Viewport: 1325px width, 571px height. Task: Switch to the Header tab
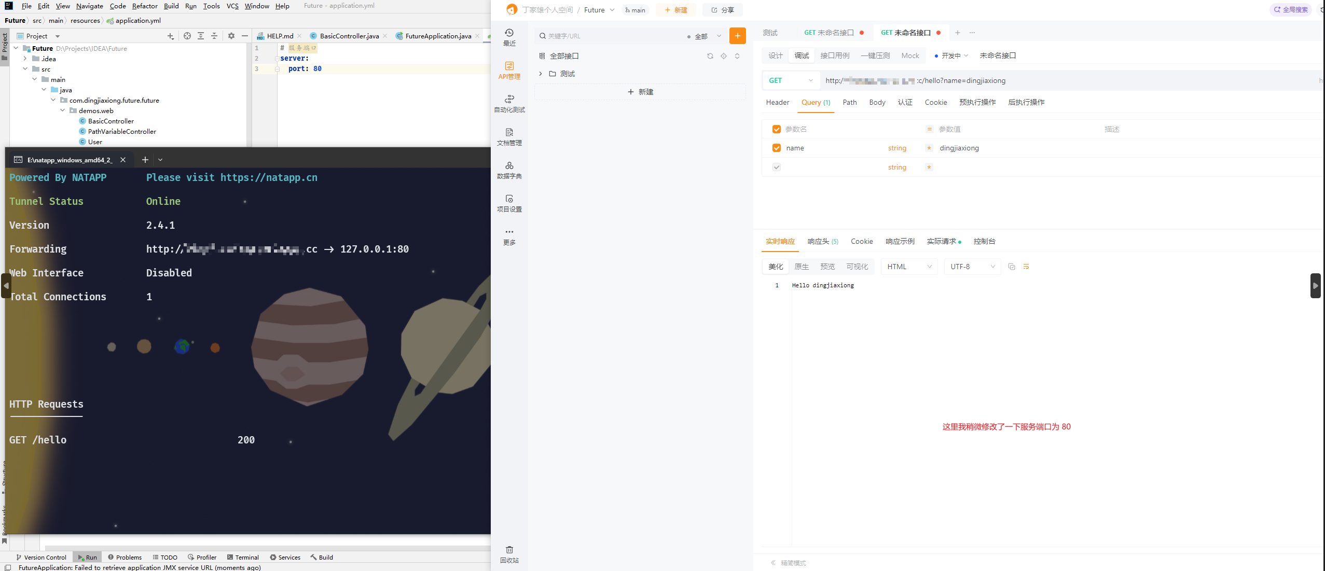click(777, 102)
